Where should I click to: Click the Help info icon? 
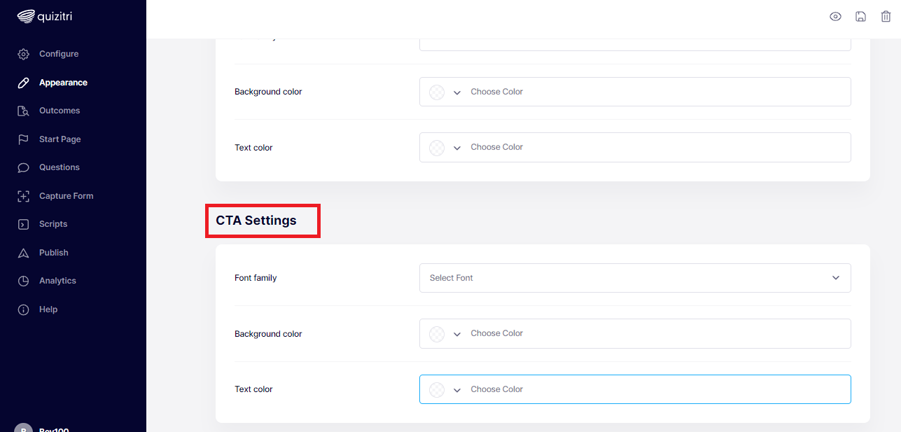pyautogui.click(x=23, y=309)
